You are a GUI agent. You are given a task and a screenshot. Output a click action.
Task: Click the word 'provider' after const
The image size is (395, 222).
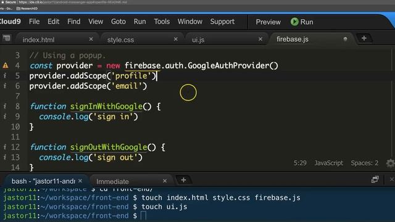75,66
